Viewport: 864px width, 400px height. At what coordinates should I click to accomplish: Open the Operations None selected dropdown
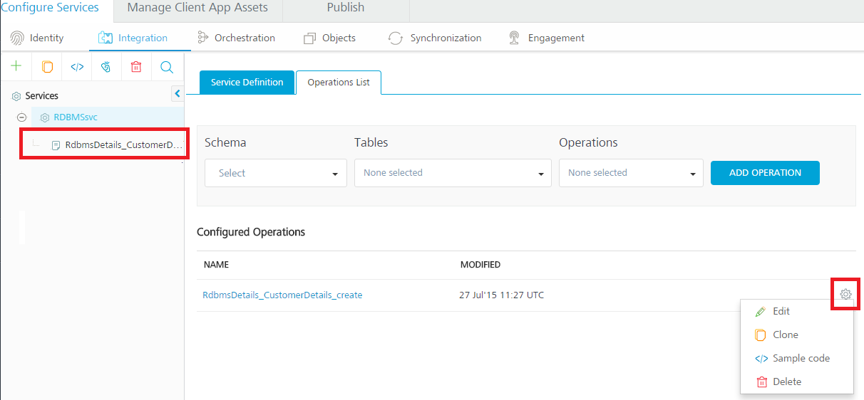pyautogui.click(x=631, y=173)
